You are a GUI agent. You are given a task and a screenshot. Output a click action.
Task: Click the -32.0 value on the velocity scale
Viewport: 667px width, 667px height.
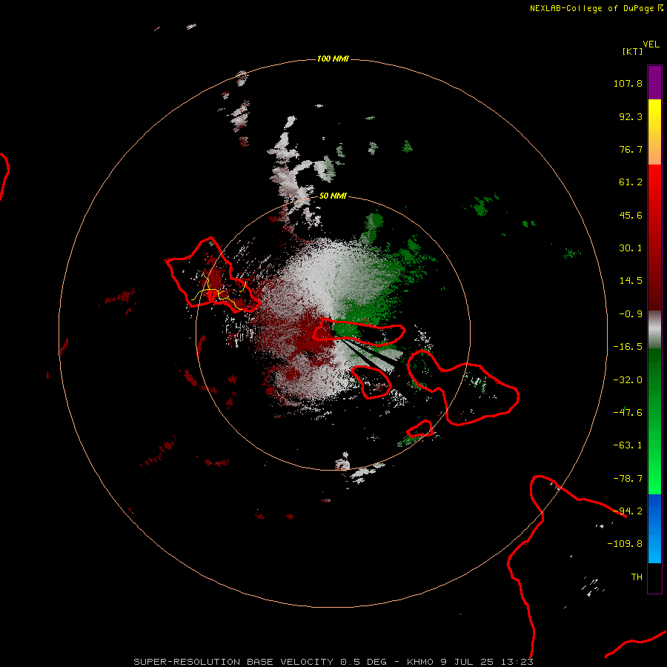pyautogui.click(x=628, y=380)
